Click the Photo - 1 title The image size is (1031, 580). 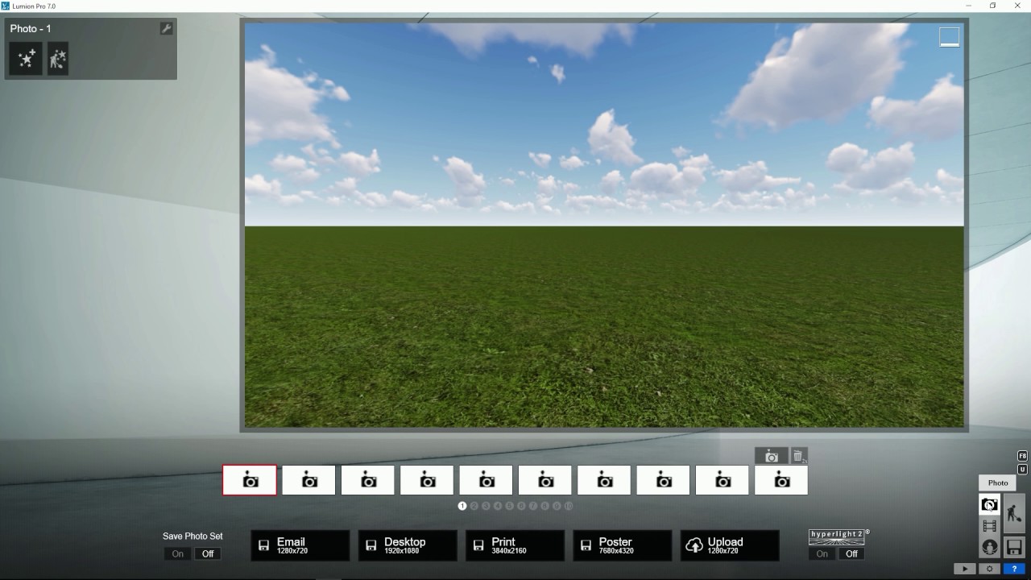click(x=31, y=29)
